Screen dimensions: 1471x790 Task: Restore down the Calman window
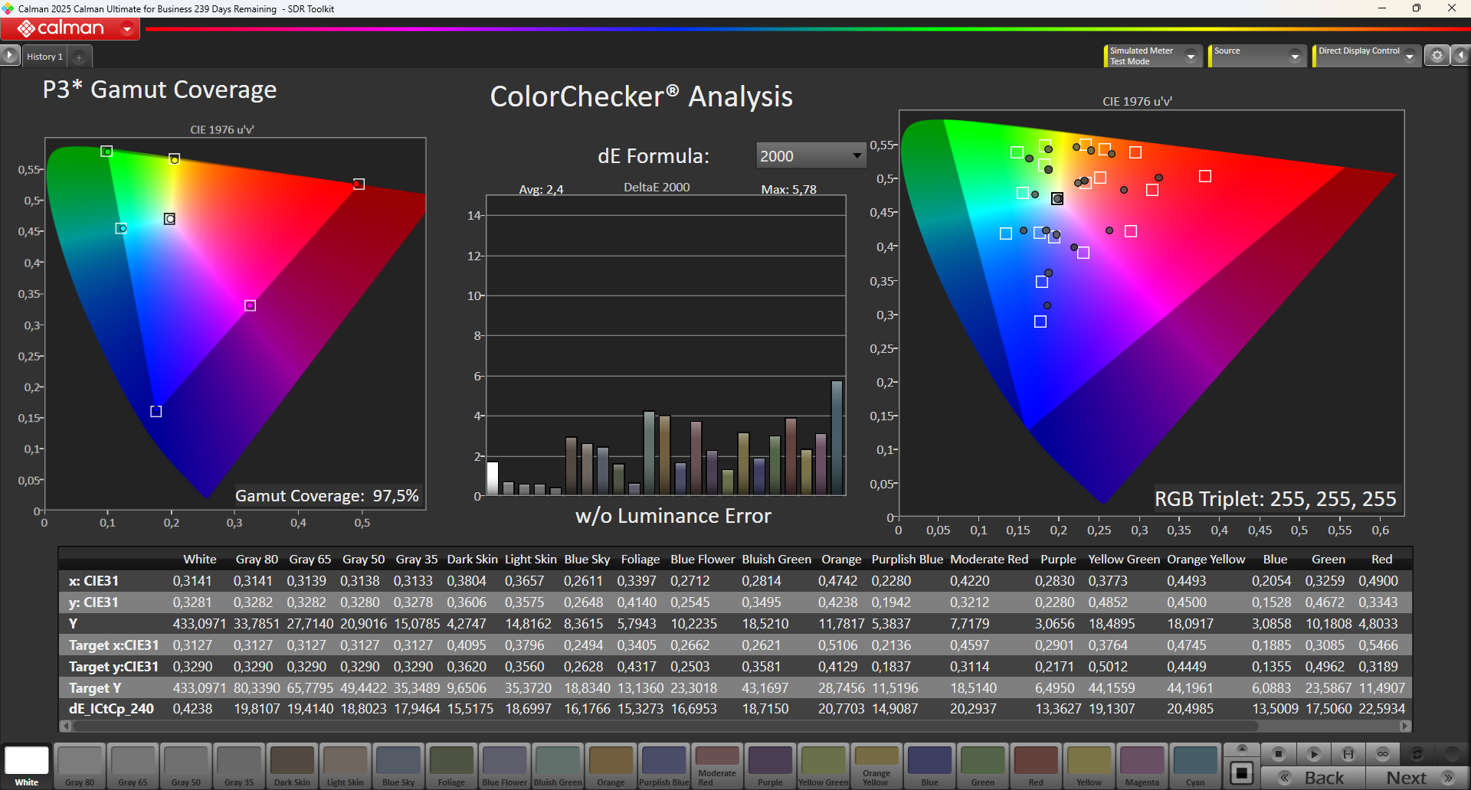point(1417,8)
